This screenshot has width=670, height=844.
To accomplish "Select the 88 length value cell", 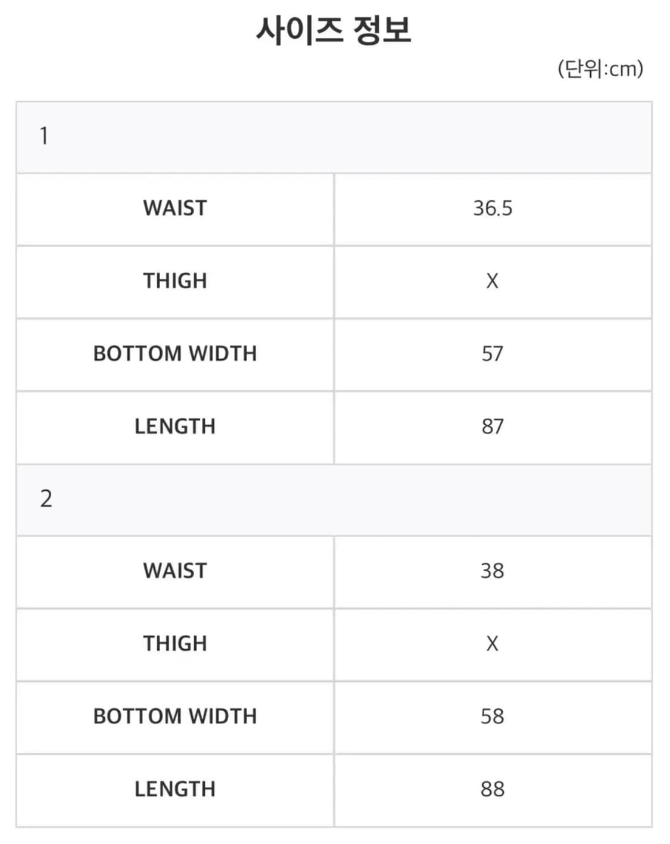I will [x=493, y=789].
